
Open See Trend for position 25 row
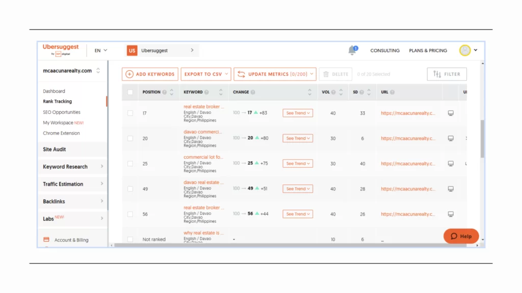click(298, 163)
